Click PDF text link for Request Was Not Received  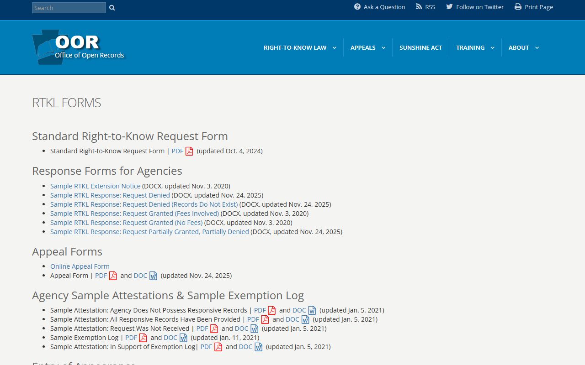coord(202,328)
